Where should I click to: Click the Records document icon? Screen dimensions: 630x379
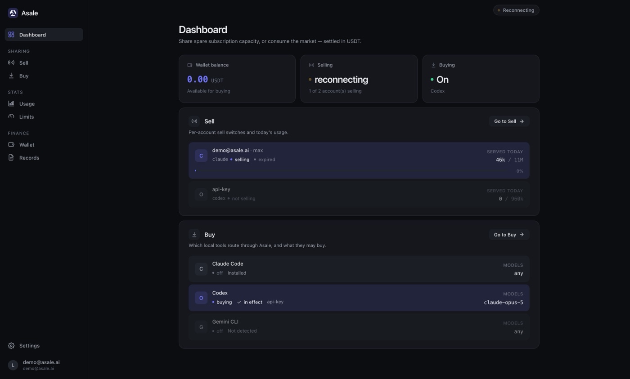click(11, 157)
